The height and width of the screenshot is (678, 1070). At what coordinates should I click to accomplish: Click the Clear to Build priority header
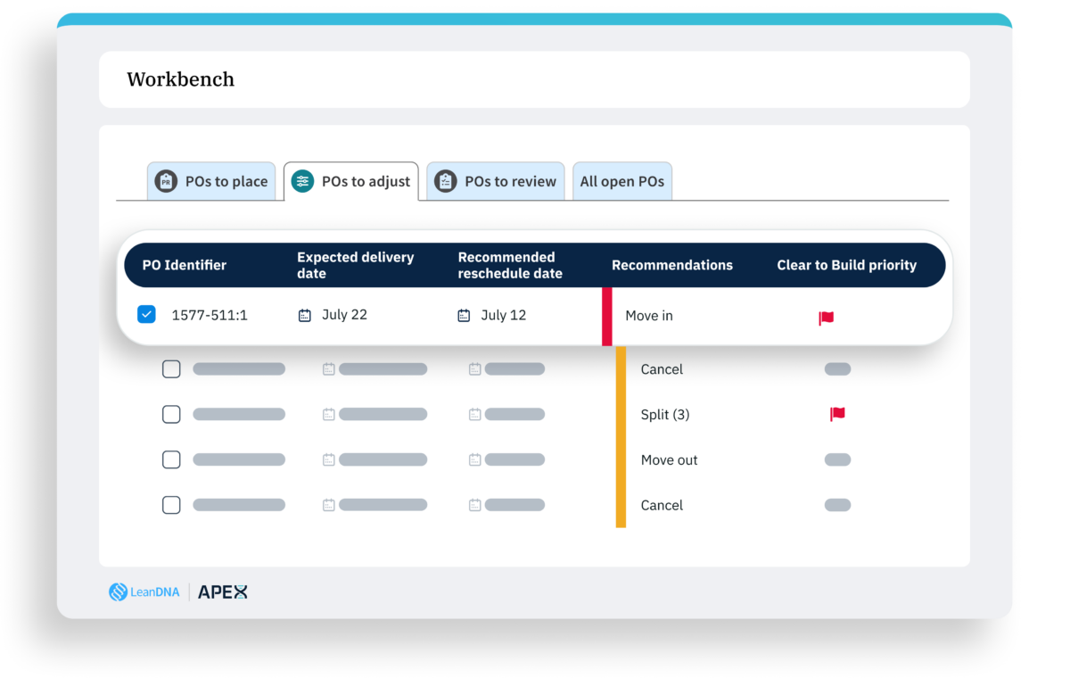(847, 265)
